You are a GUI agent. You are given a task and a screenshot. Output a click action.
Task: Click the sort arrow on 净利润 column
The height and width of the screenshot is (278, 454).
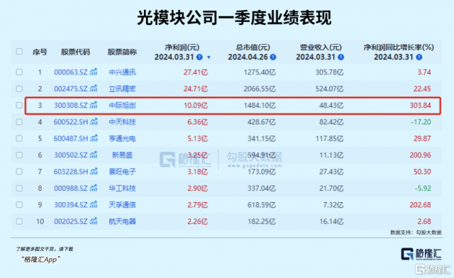pyautogui.click(x=209, y=57)
